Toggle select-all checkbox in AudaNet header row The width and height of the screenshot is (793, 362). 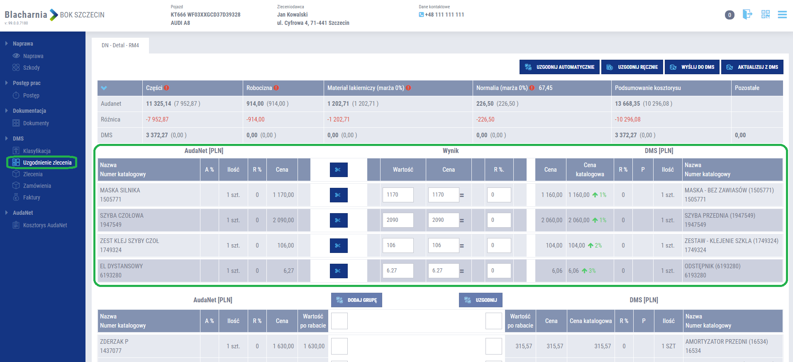click(339, 321)
